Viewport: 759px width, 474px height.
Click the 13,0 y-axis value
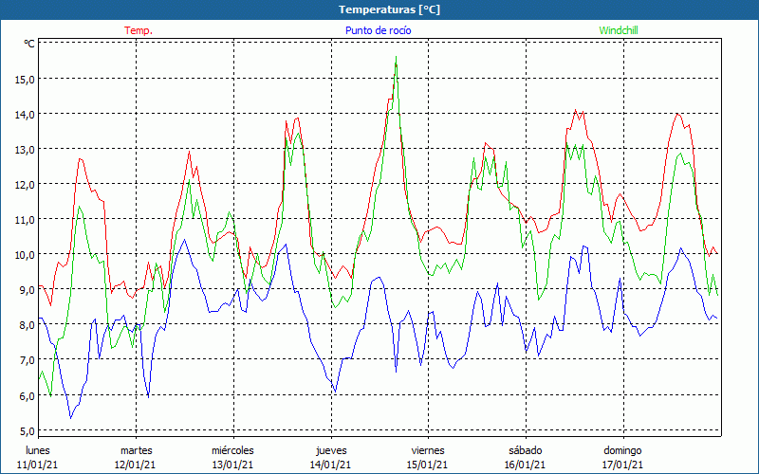tap(25, 150)
